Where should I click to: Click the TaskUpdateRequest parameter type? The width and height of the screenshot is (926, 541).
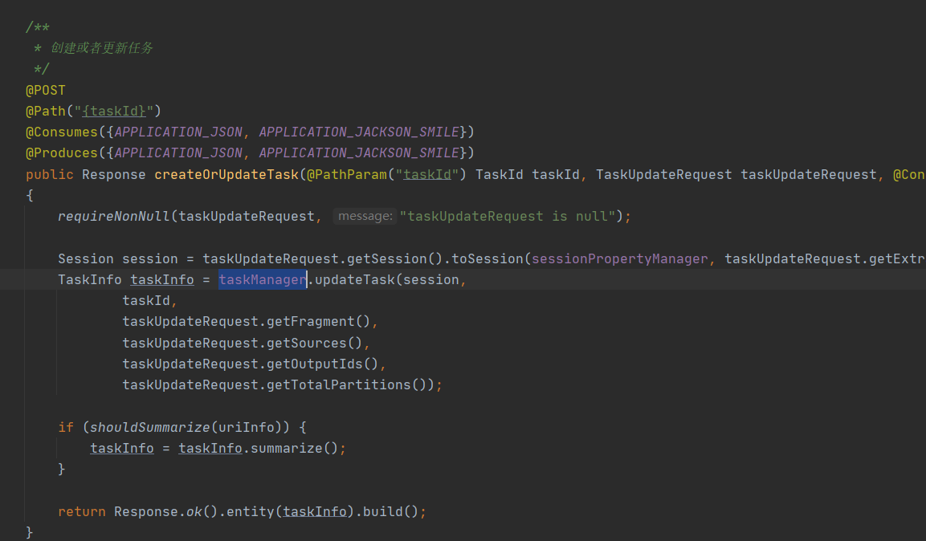(664, 175)
